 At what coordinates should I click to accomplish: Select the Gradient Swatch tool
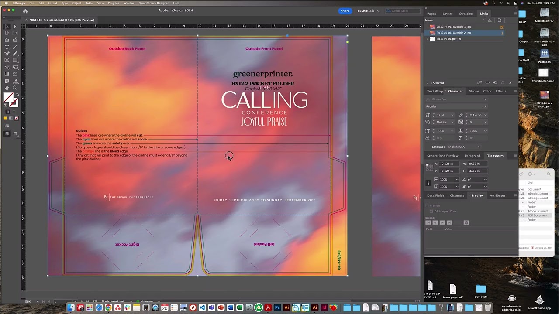click(7, 74)
